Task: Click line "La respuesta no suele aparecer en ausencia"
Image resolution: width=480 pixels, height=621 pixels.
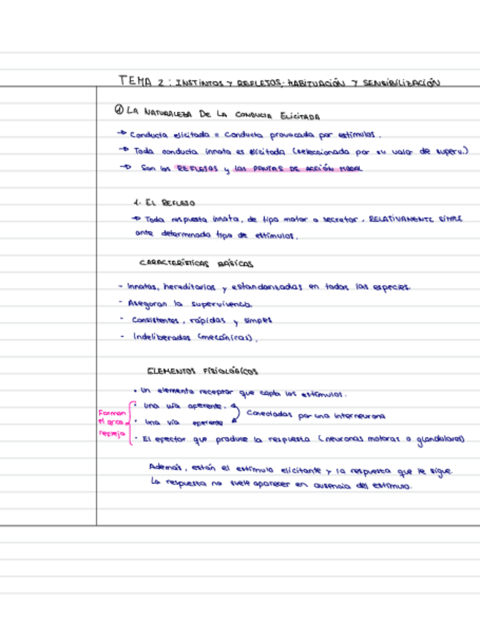Action: pyautogui.click(x=282, y=484)
